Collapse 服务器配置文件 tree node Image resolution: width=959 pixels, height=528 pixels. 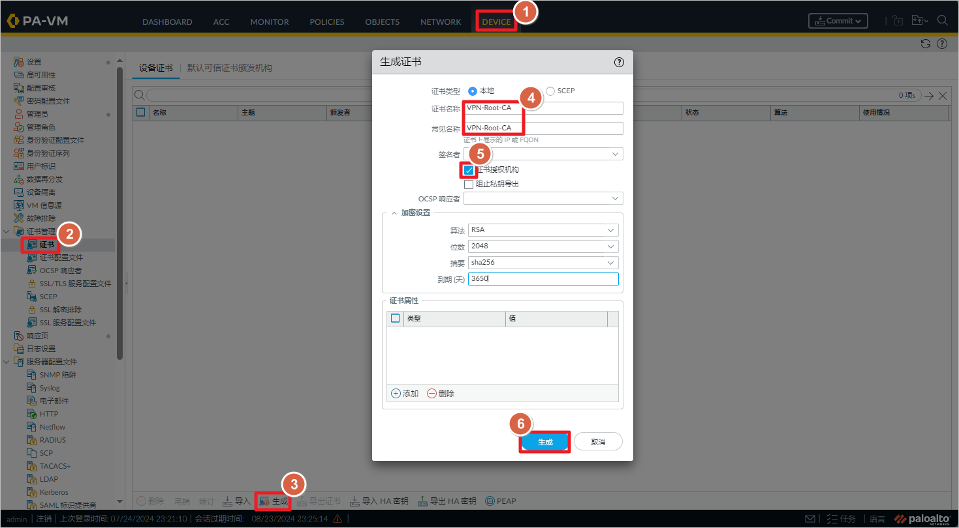tap(7, 362)
